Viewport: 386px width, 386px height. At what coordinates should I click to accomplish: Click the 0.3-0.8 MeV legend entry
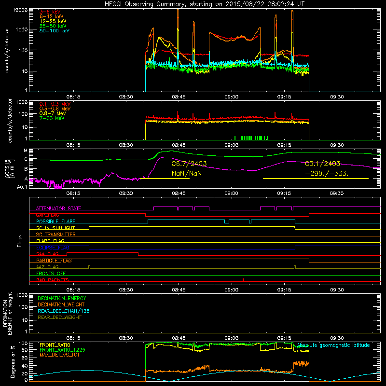tap(55, 109)
